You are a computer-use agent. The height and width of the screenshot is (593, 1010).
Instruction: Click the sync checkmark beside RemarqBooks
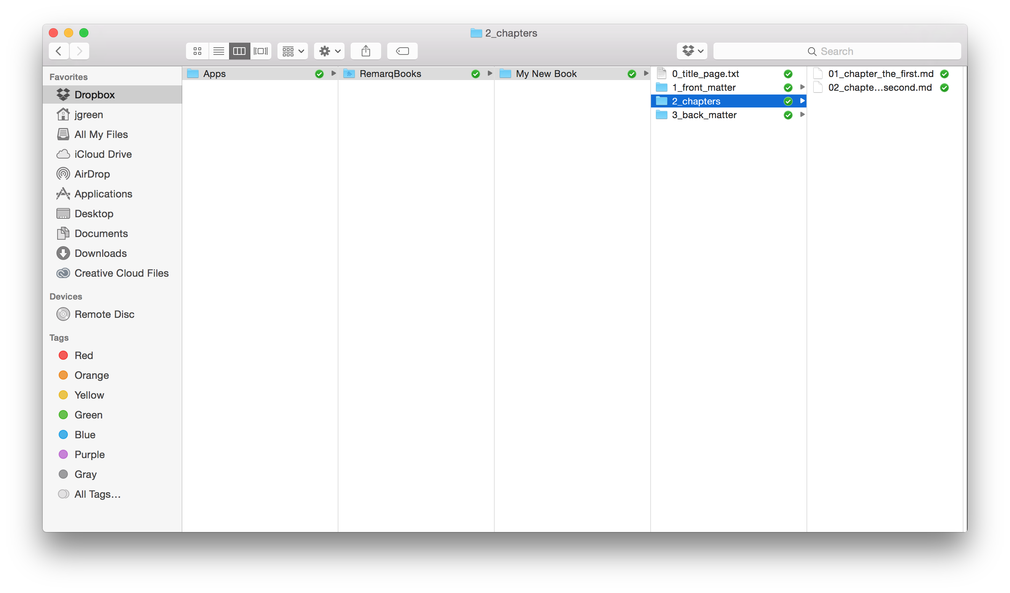pos(475,74)
